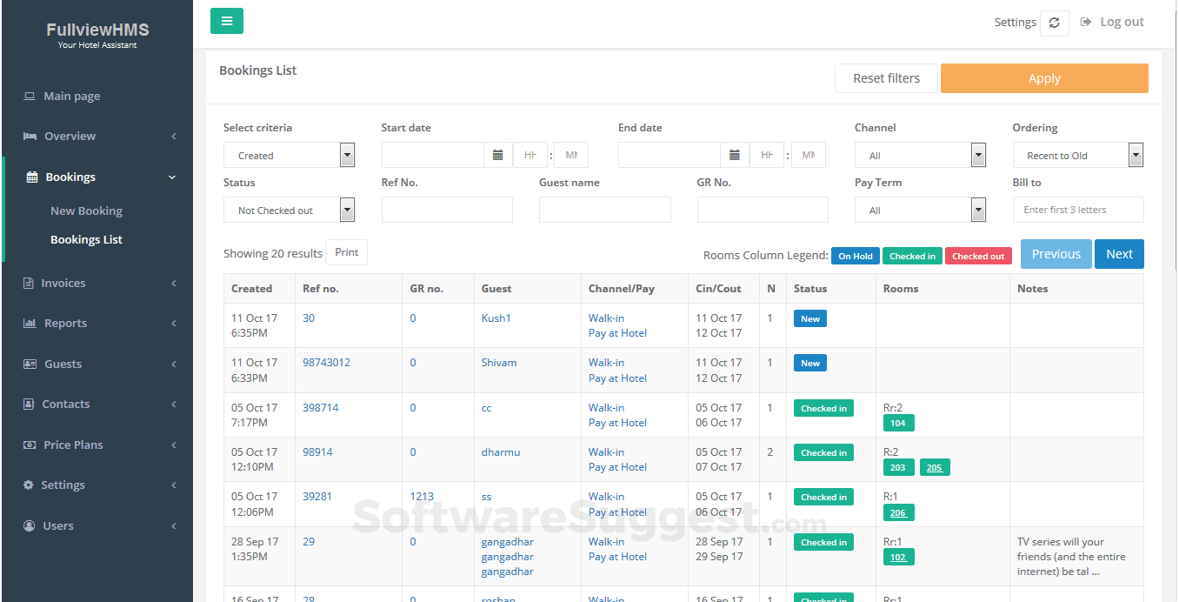
Task: Click room badge 205 for dharmu's booking
Action: click(934, 467)
